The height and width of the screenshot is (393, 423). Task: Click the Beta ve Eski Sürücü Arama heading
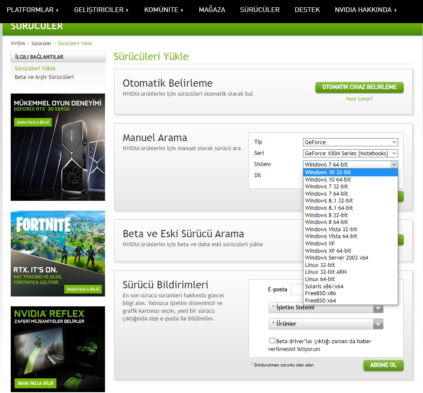coord(183,234)
